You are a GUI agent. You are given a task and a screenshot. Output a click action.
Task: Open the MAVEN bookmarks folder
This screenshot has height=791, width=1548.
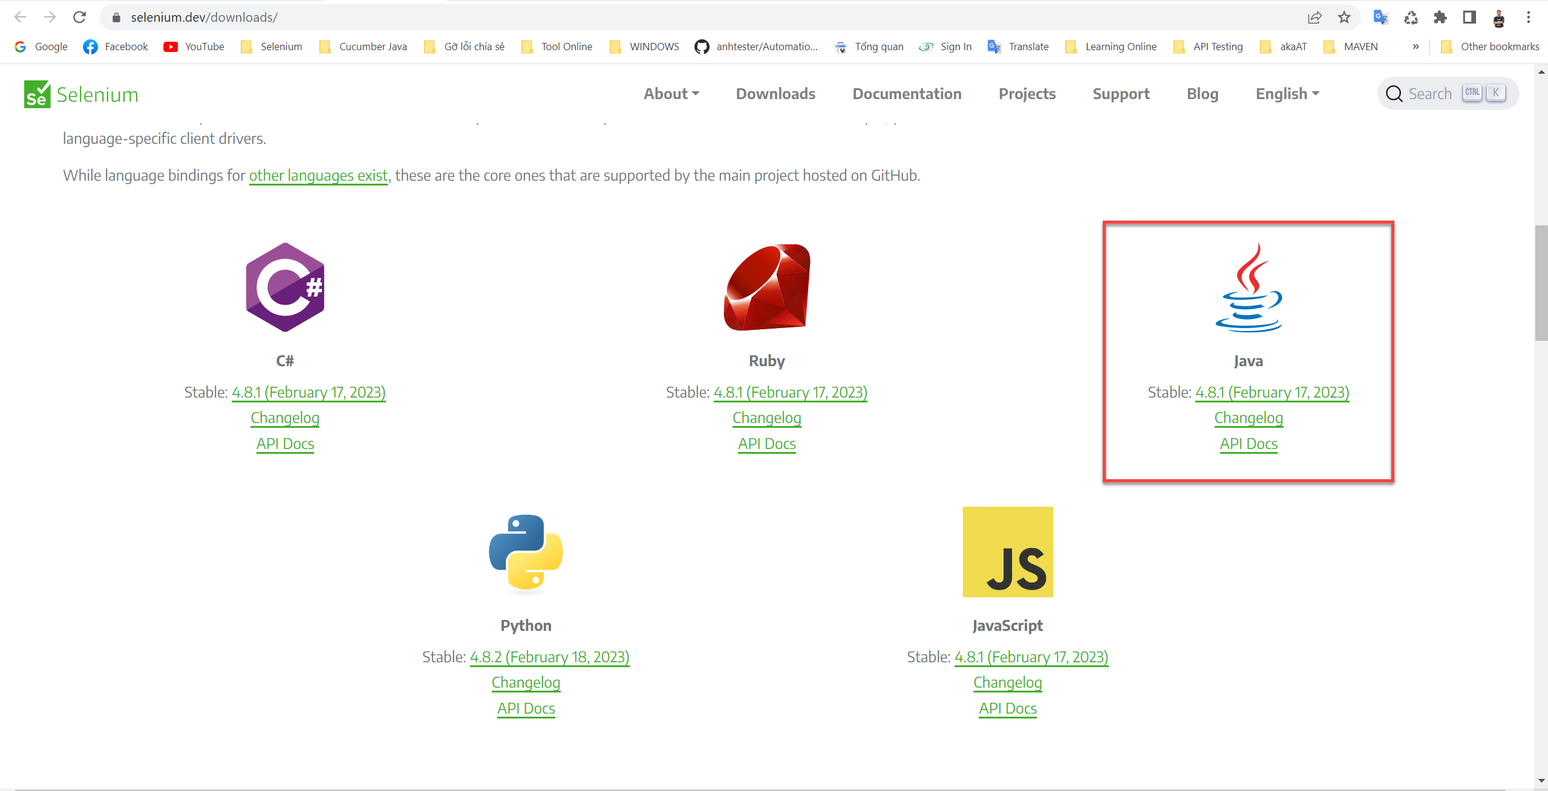point(1350,47)
